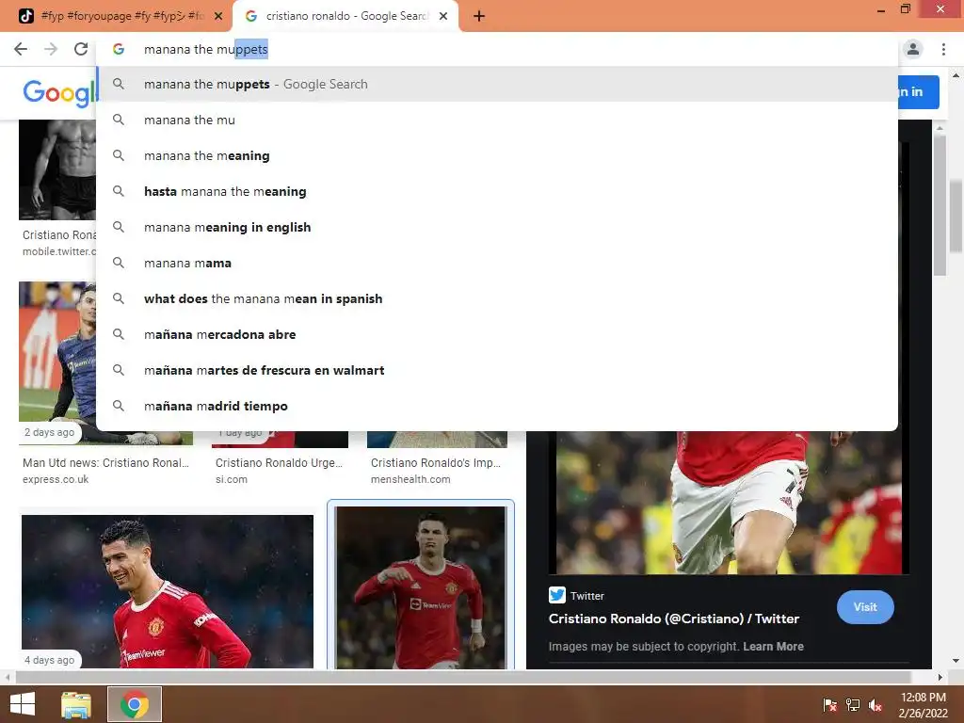Click the Google icon in address bar
The height and width of the screenshot is (723, 964).
[x=119, y=49]
